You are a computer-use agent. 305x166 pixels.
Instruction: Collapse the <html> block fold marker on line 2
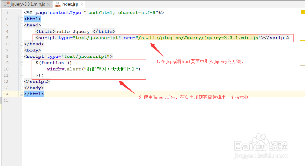tap(22, 19)
